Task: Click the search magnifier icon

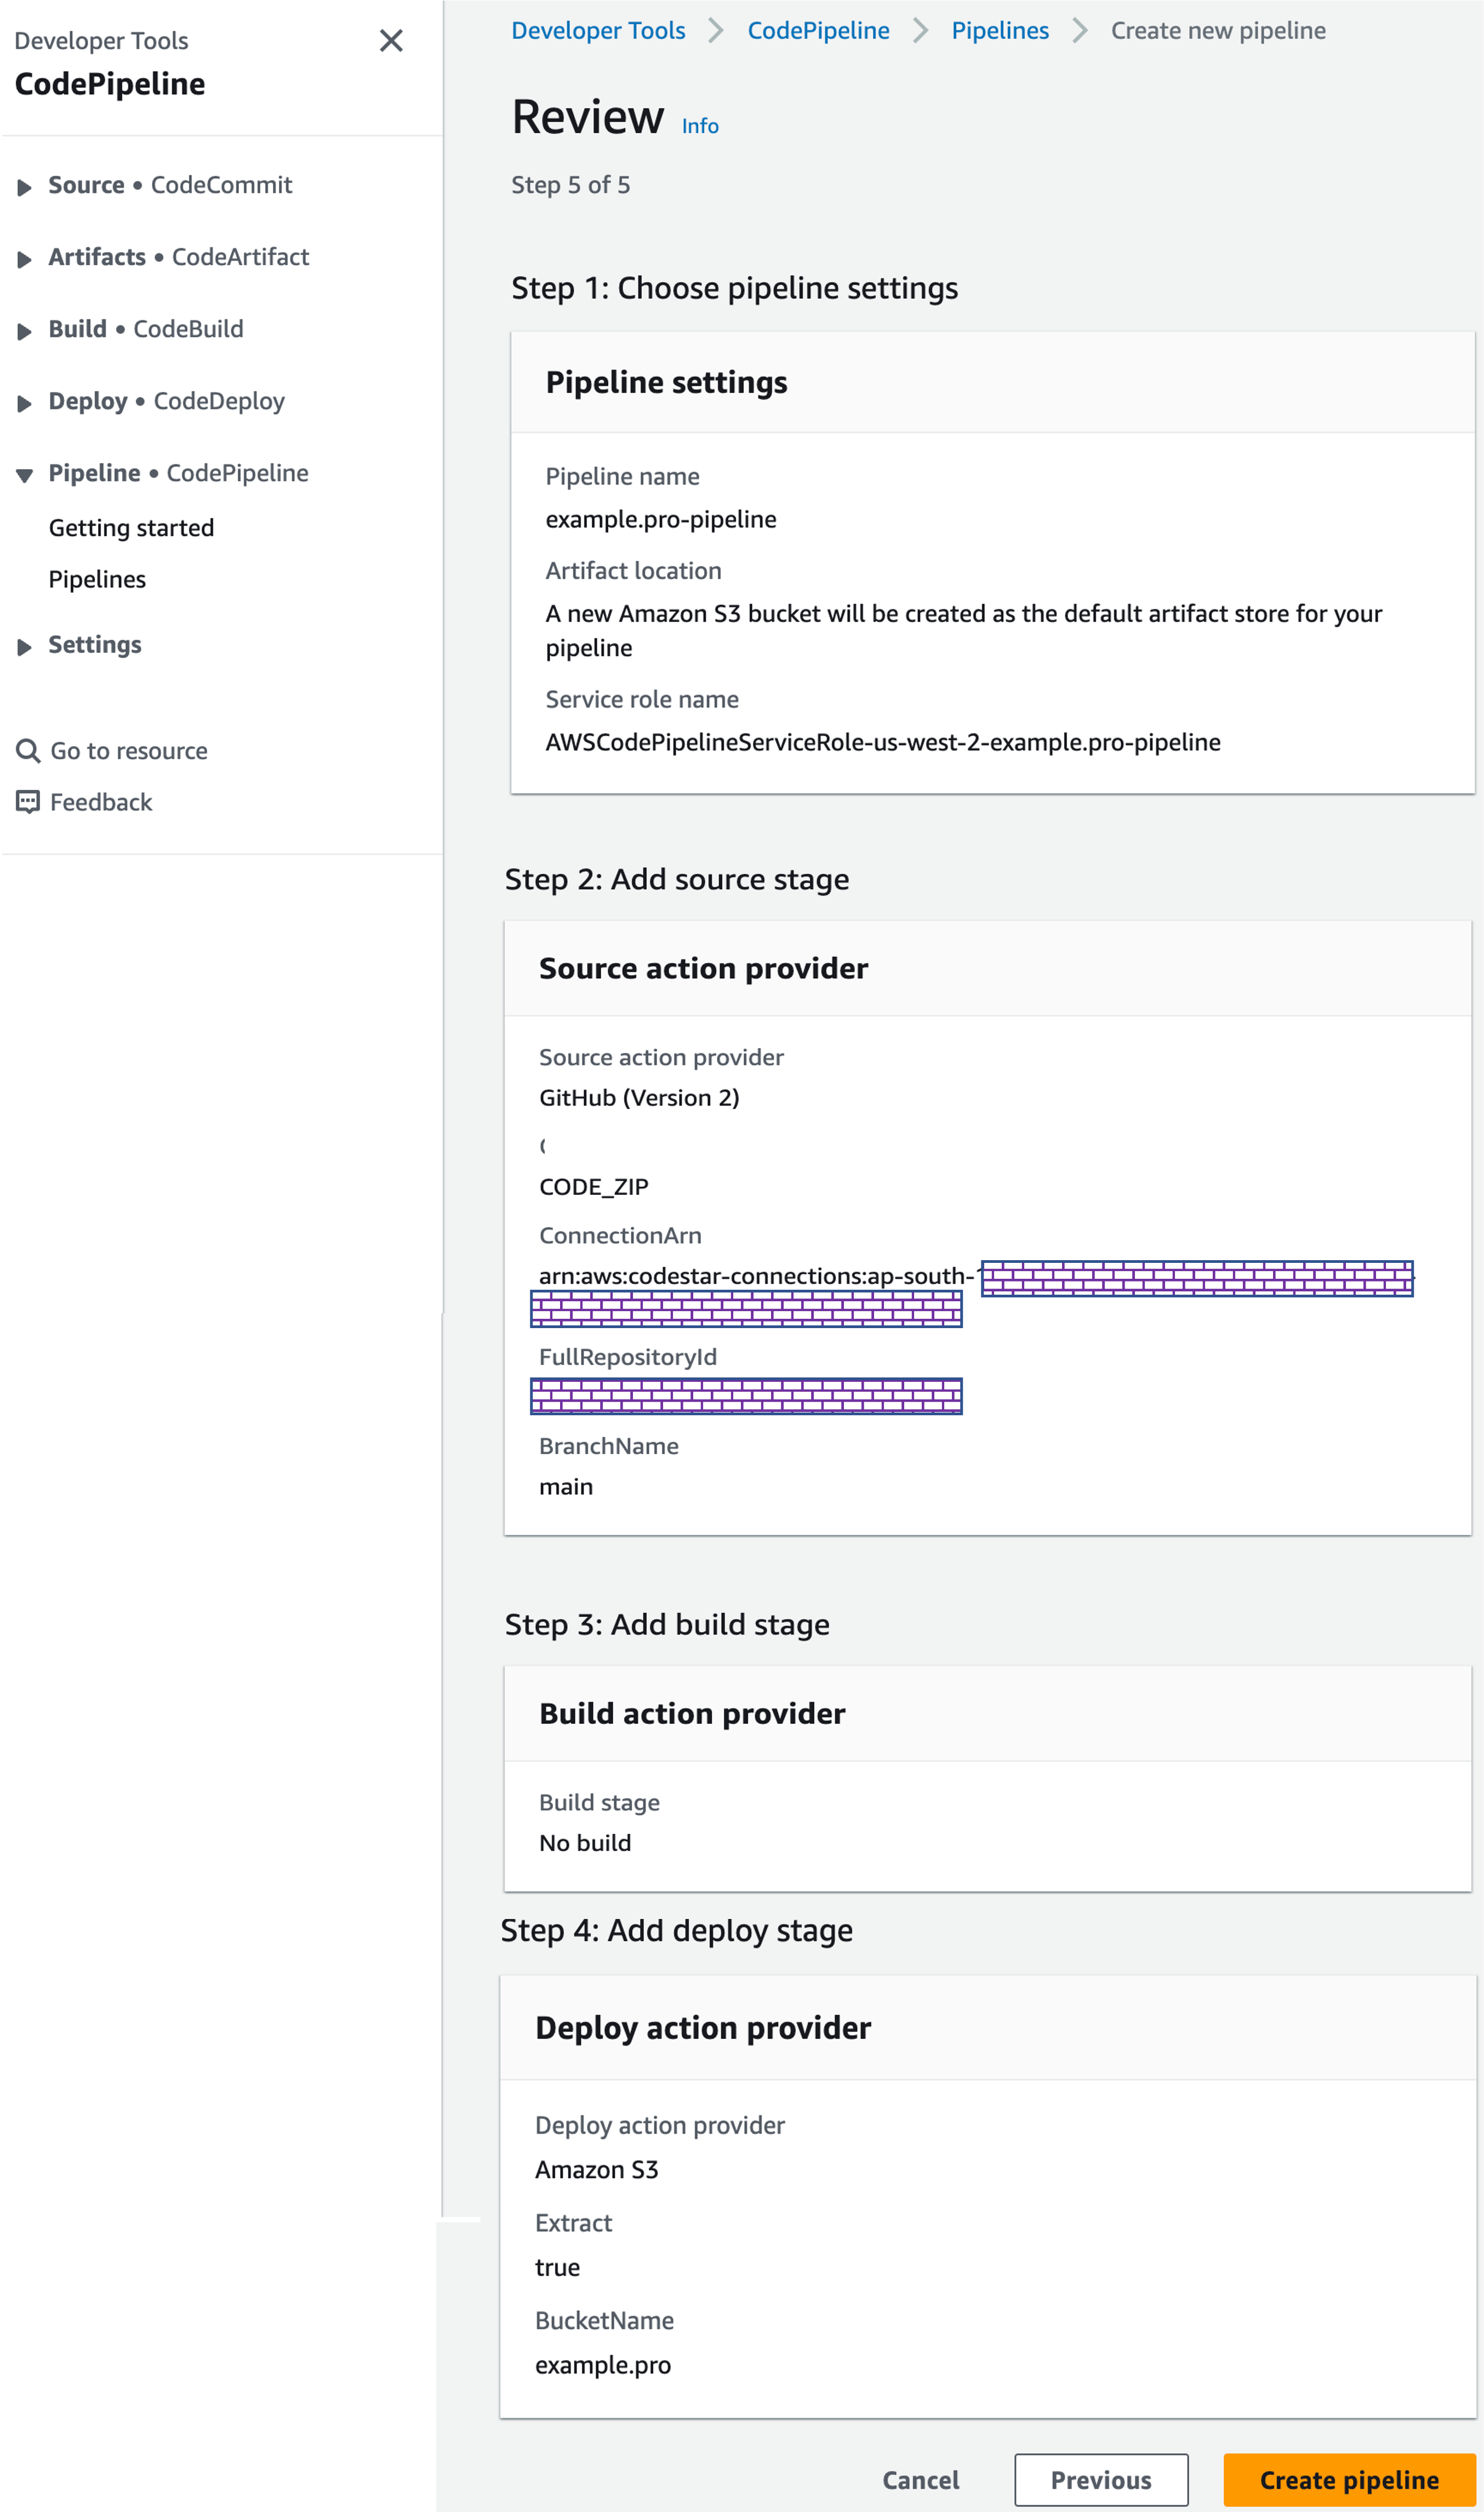Action: click(x=28, y=751)
